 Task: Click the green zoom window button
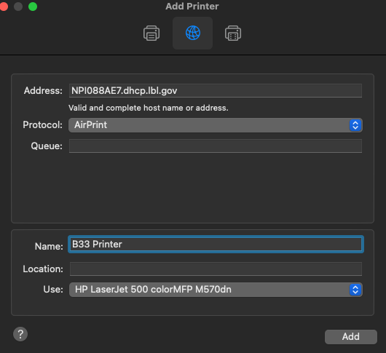pos(33,7)
